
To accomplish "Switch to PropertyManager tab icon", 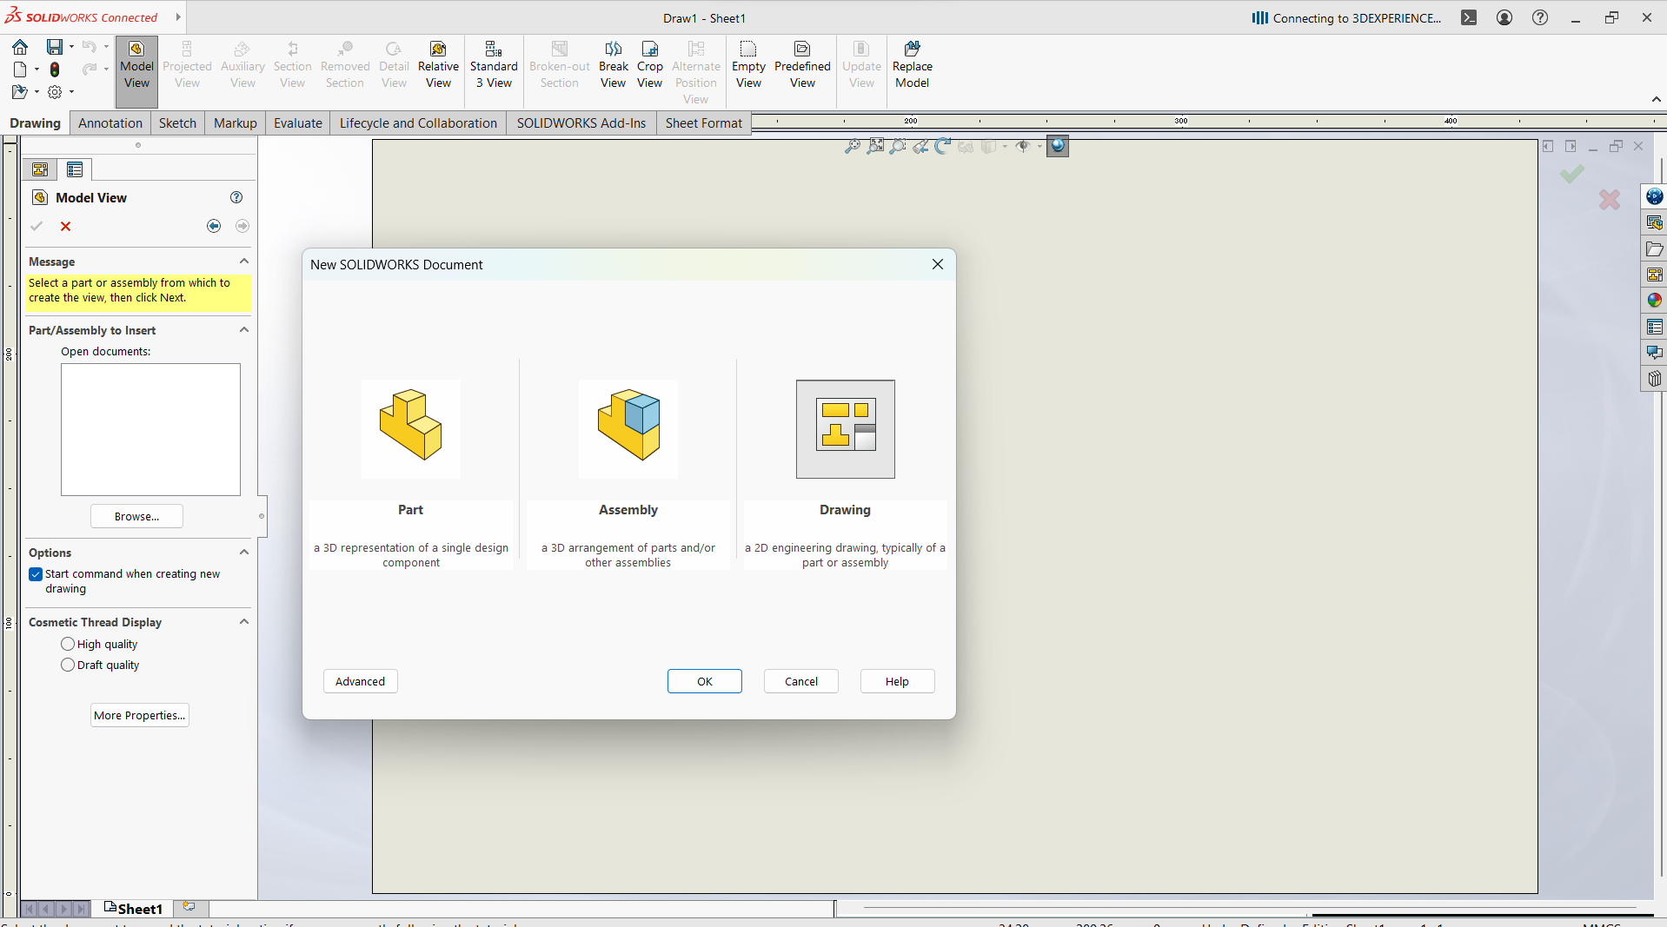I will [75, 169].
